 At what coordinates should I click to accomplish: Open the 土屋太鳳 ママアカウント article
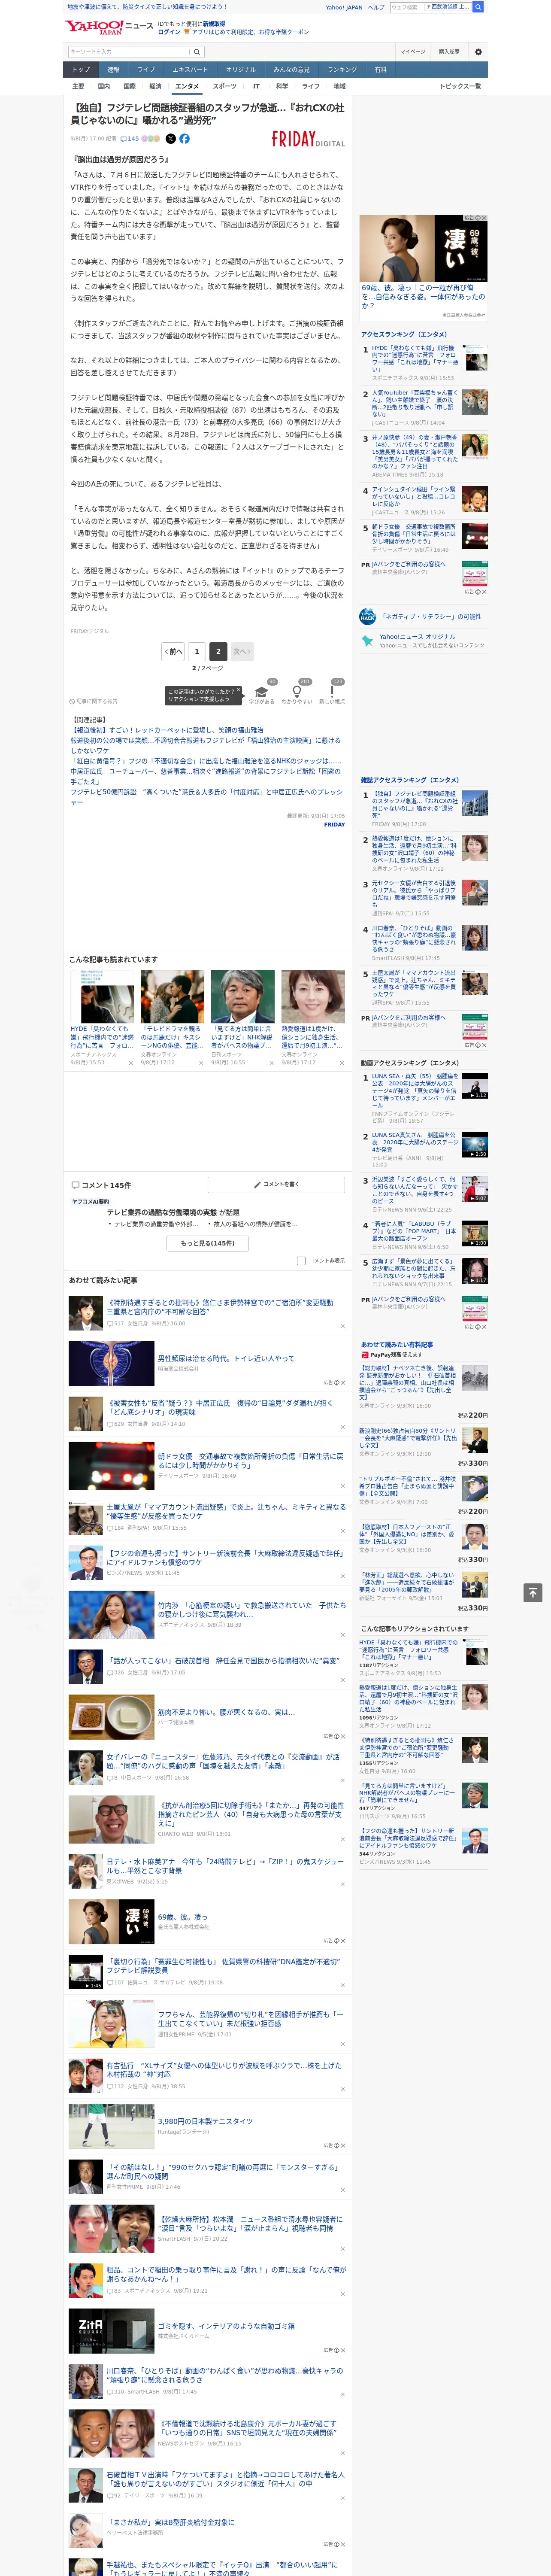coord(226,1511)
